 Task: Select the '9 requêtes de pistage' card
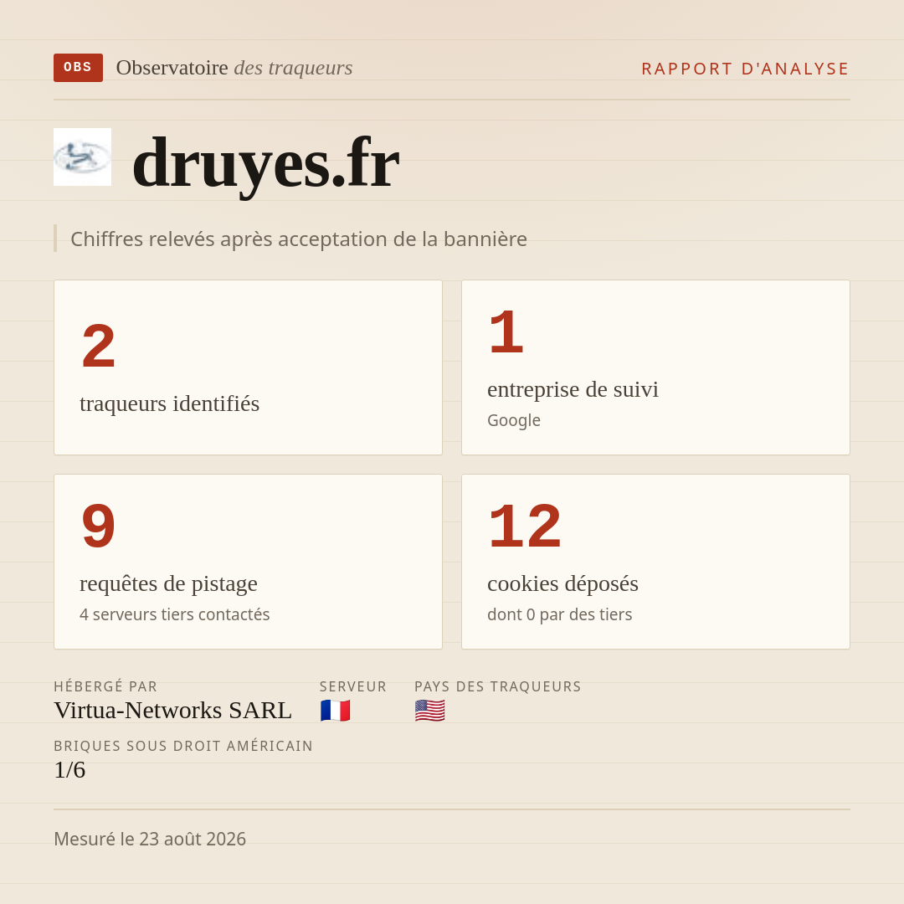pyautogui.click(x=248, y=562)
